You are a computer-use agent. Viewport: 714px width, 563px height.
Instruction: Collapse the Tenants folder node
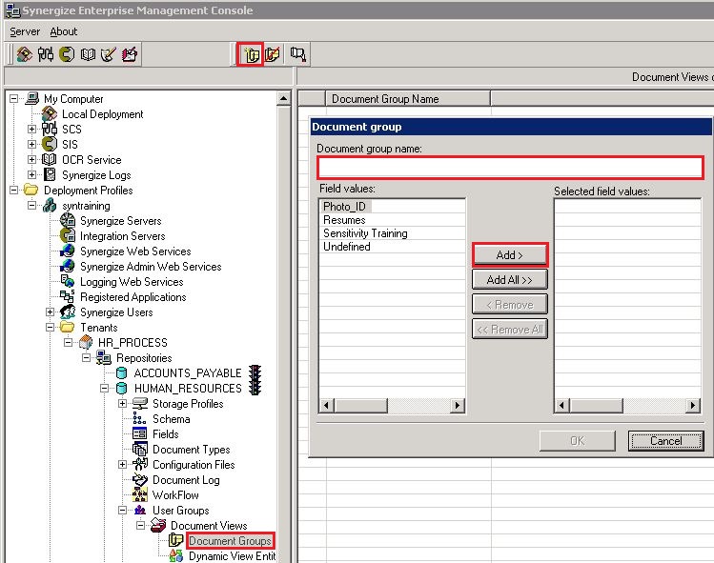coord(51,328)
